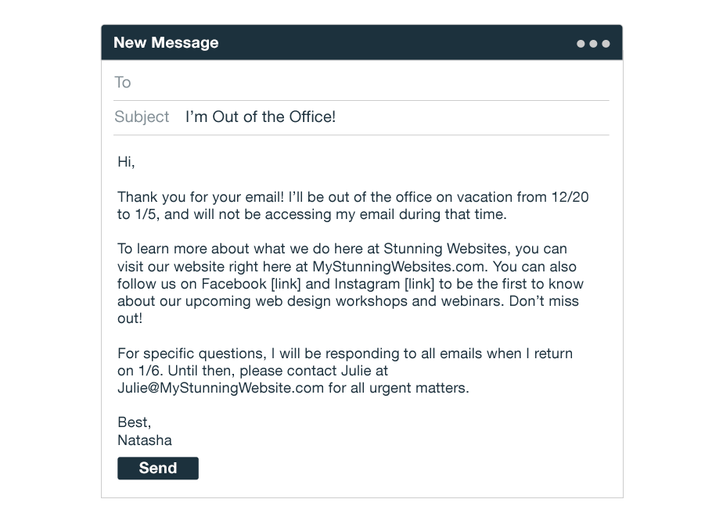Click the "Subject" field label
This screenshot has width=723, height=517.
[x=142, y=117]
